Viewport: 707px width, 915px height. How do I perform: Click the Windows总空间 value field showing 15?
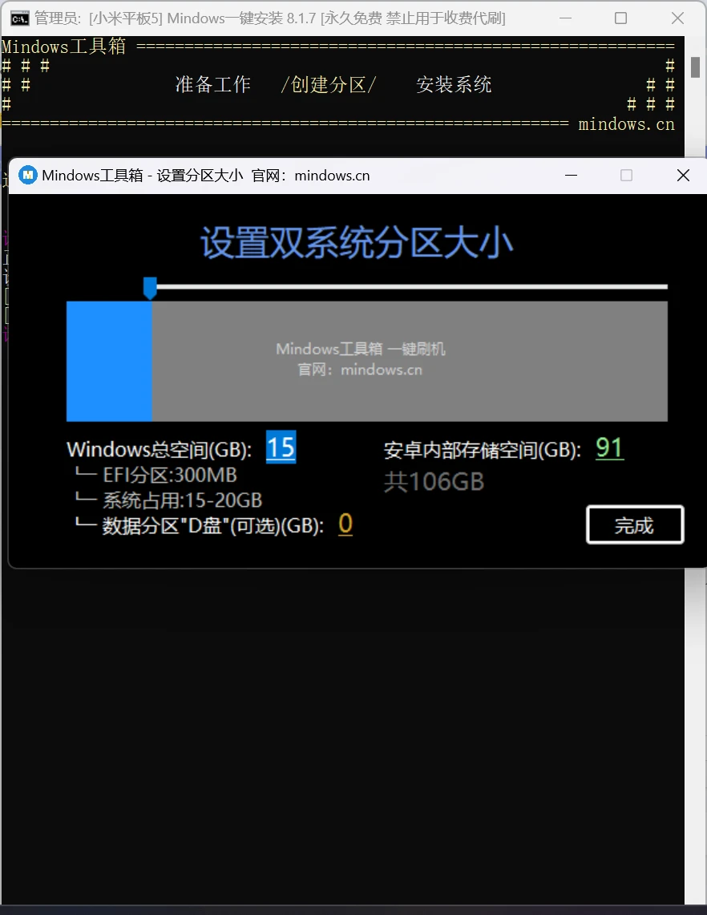point(281,447)
